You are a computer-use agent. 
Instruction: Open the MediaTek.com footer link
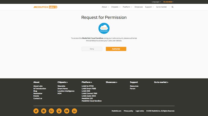coord(116,111)
